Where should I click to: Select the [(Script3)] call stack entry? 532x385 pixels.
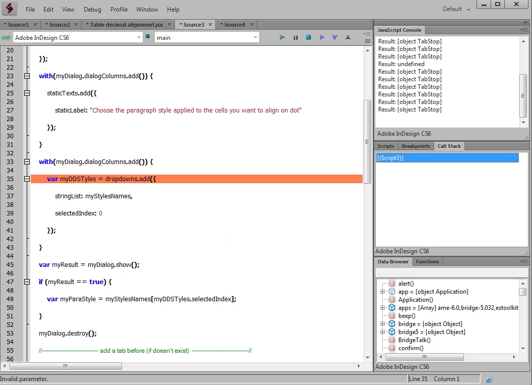coord(447,158)
